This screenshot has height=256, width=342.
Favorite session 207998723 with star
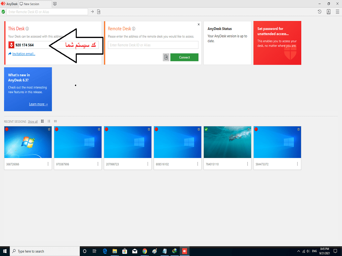(x=149, y=129)
